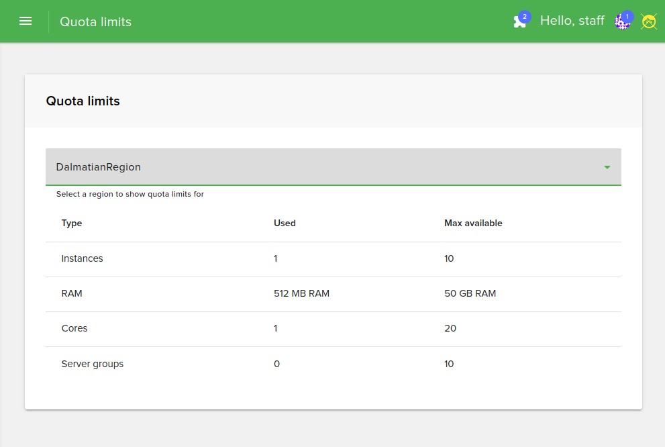Select the Cores row label
Screen dimensions: 665x447
tap(74, 328)
